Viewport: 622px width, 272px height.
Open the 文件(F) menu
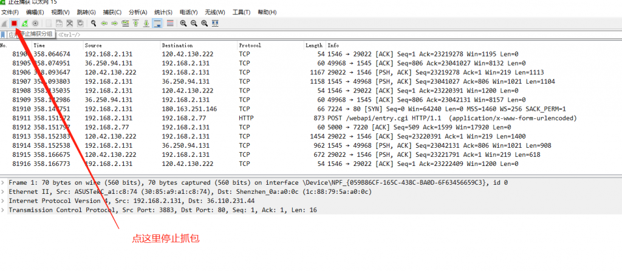click(x=10, y=12)
